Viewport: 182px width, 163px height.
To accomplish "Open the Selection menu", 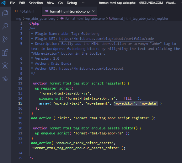I will point(36,3).
